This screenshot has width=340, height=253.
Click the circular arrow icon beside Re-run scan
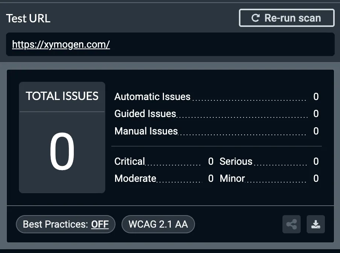coord(256,18)
